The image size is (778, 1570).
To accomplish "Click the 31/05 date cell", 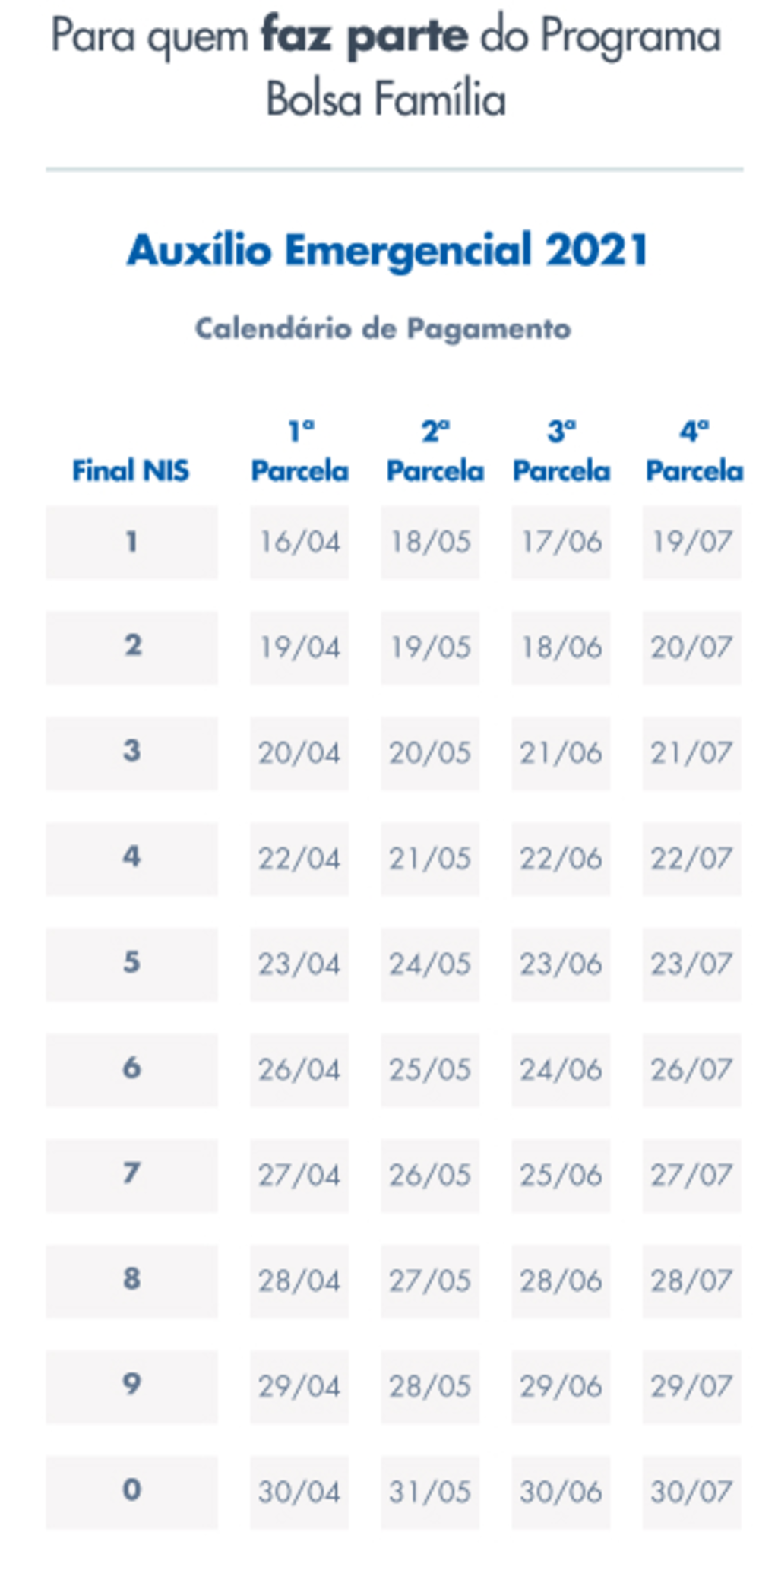I will pos(430,1492).
